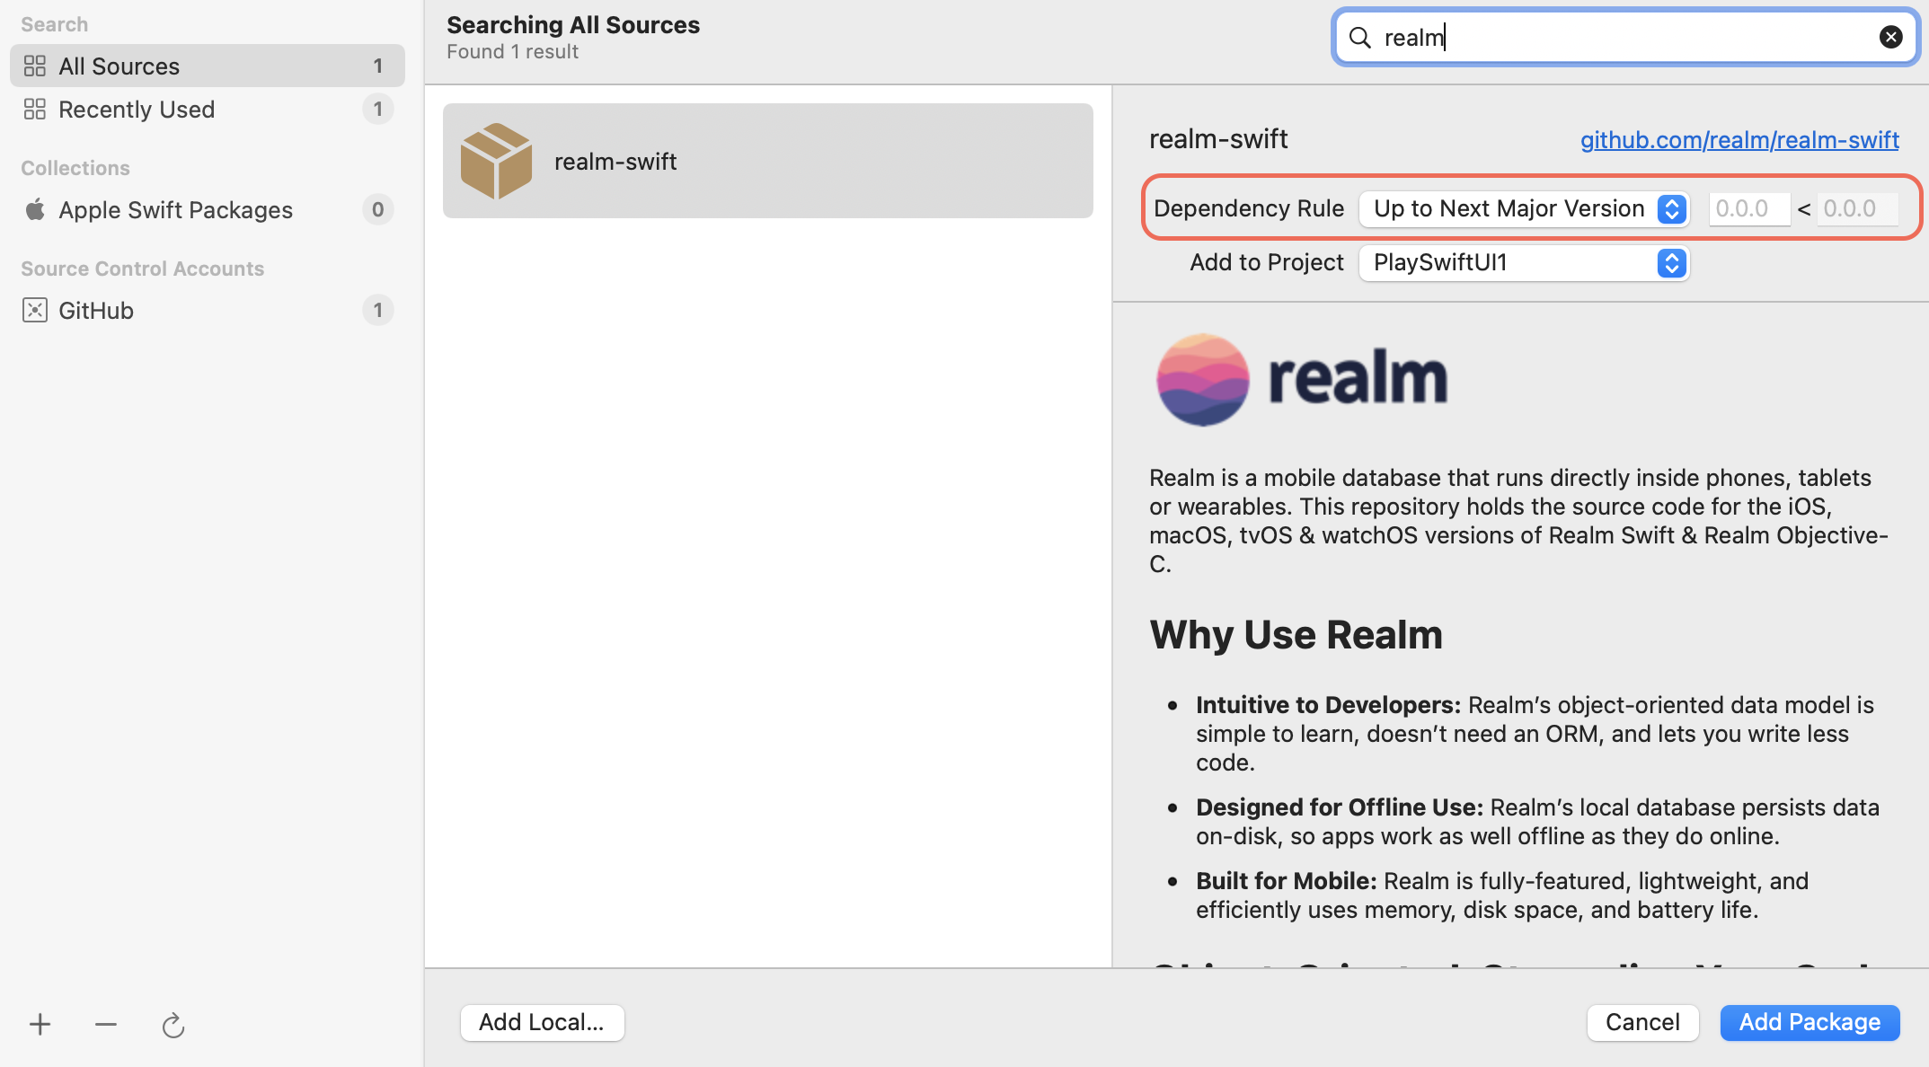
Task: Click the minimum version input field
Action: pyautogui.click(x=1748, y=208)
